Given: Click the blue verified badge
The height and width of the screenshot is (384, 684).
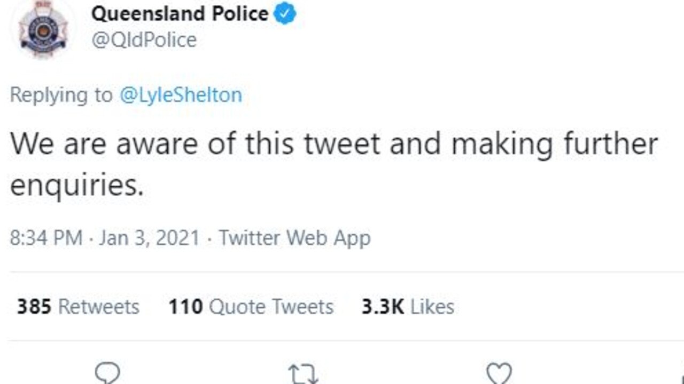Looking at the screenshot, I should pyautogui.click(x=285, y=15).
